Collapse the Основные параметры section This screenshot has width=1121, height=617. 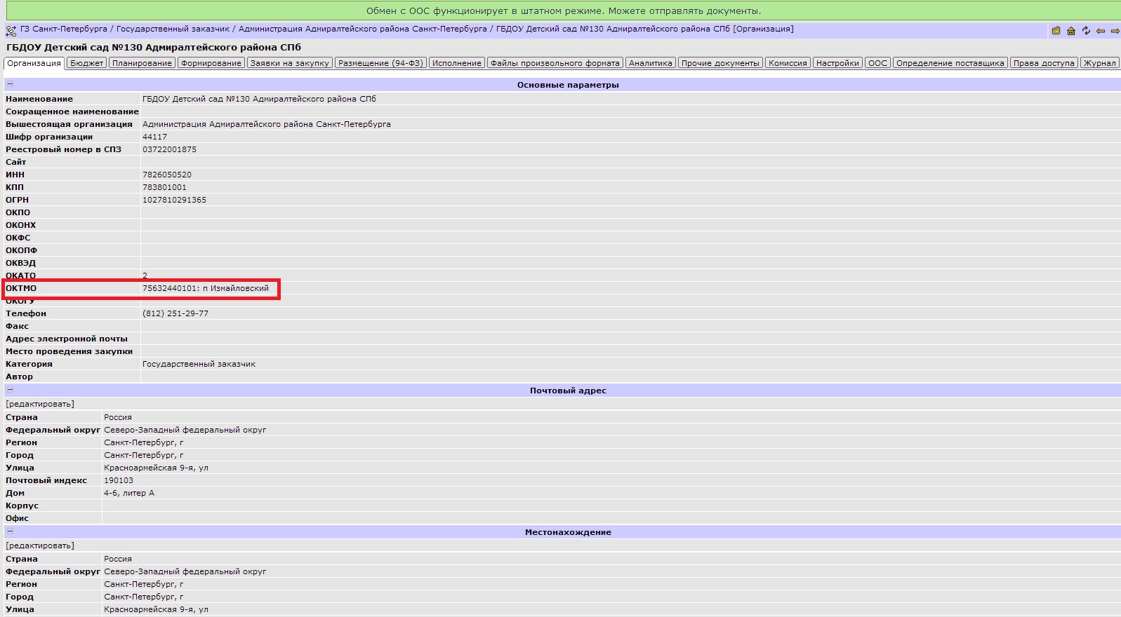point(10,84)
